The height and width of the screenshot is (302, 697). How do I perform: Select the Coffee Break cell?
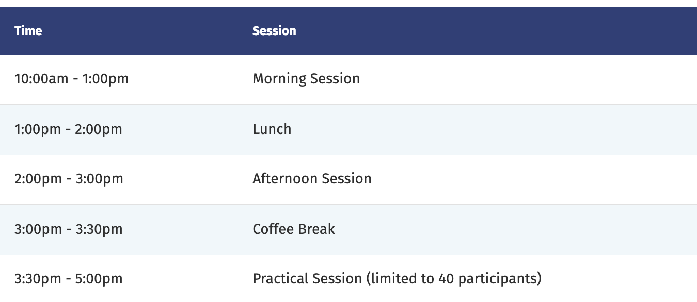(x=294, y=229)
